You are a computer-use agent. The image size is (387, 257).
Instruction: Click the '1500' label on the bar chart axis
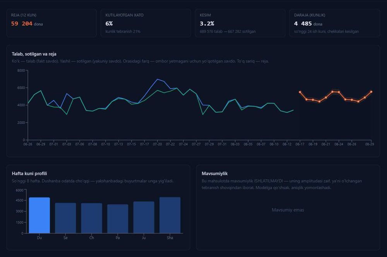(x=19, y=223)
